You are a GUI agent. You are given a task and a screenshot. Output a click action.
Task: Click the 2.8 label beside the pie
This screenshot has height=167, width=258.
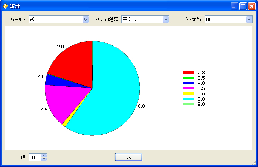click(60, 47)
